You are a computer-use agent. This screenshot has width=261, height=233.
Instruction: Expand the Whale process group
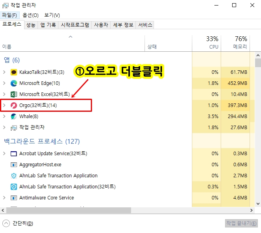(x=4, y=116)
